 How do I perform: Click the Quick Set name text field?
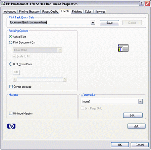[x=50, y=22]
